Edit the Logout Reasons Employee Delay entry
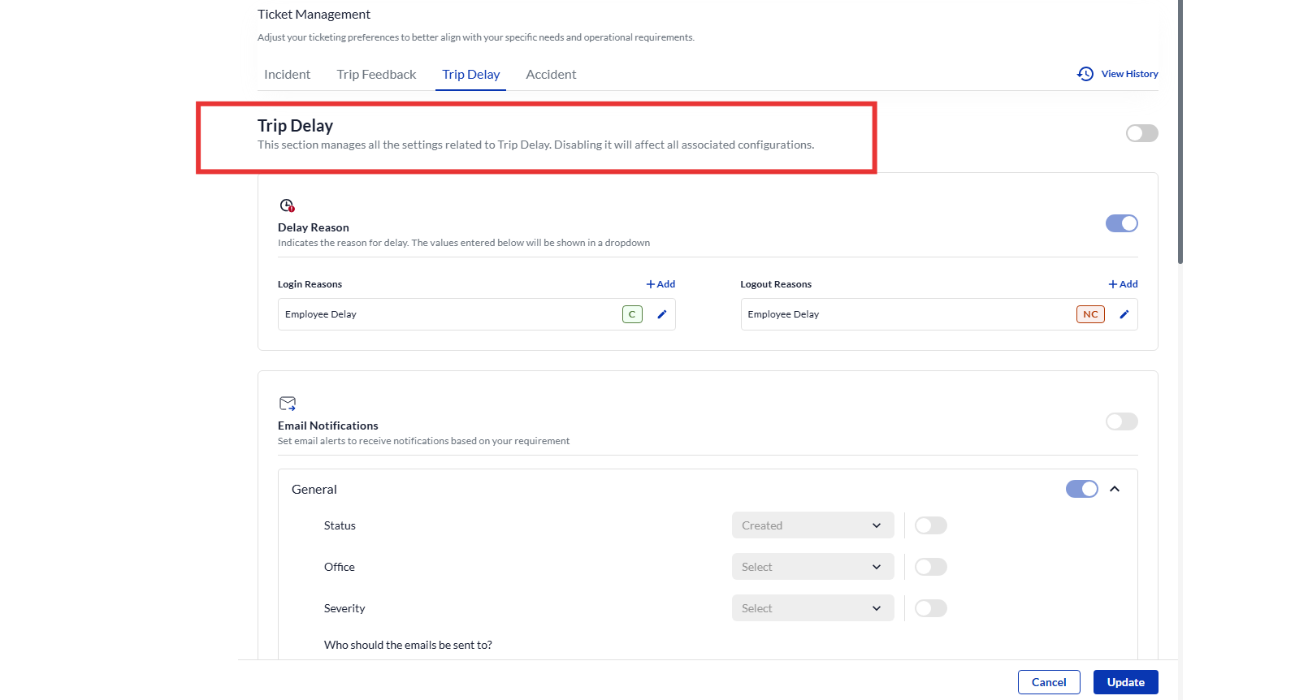This screenshot has height=700, width=1295. tap(1124, 314)
